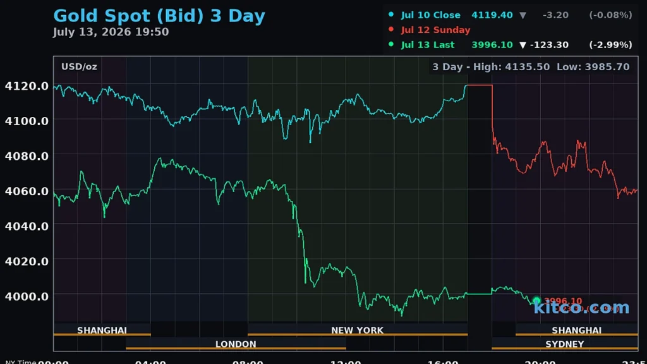Screen dimensions: 647x364
Task: Click the USD/oz unit label
Action: tap(79, 66)
